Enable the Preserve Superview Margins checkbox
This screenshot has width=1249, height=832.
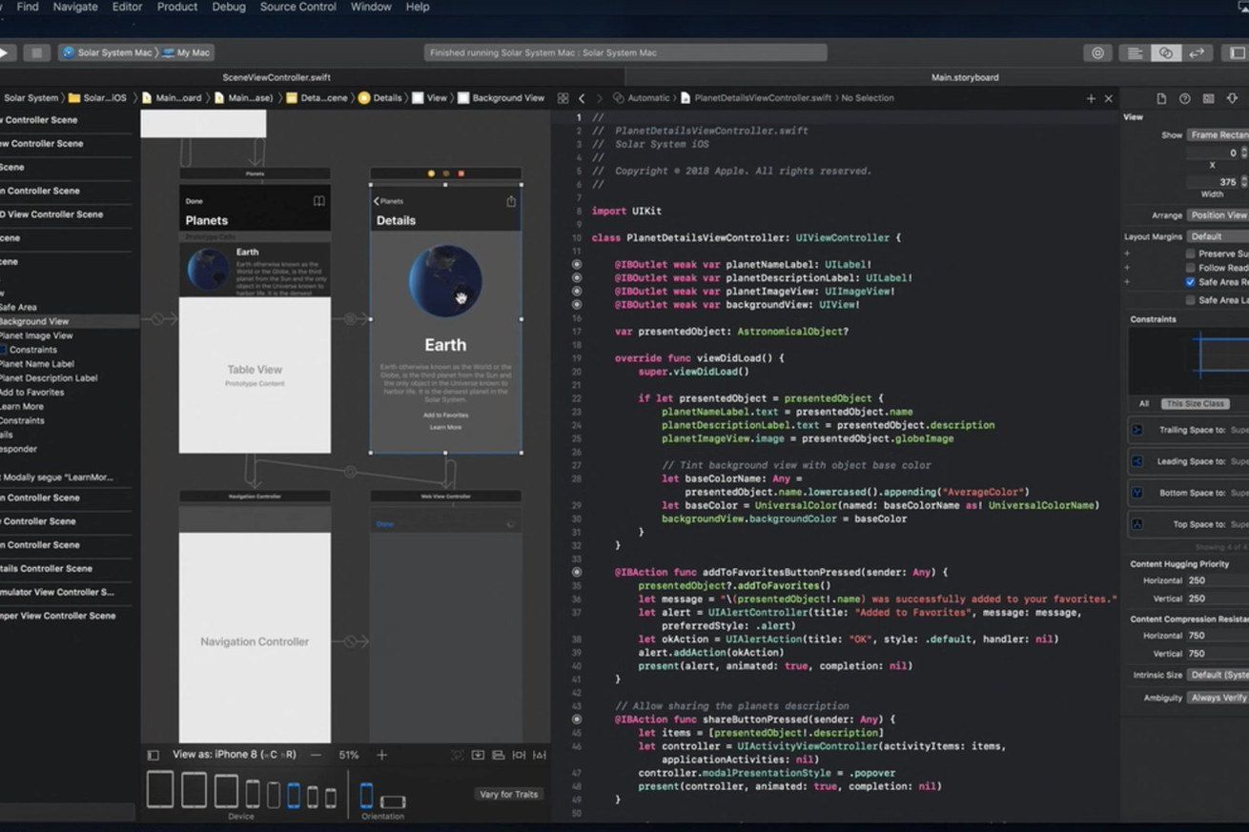tap(1189, 254)
